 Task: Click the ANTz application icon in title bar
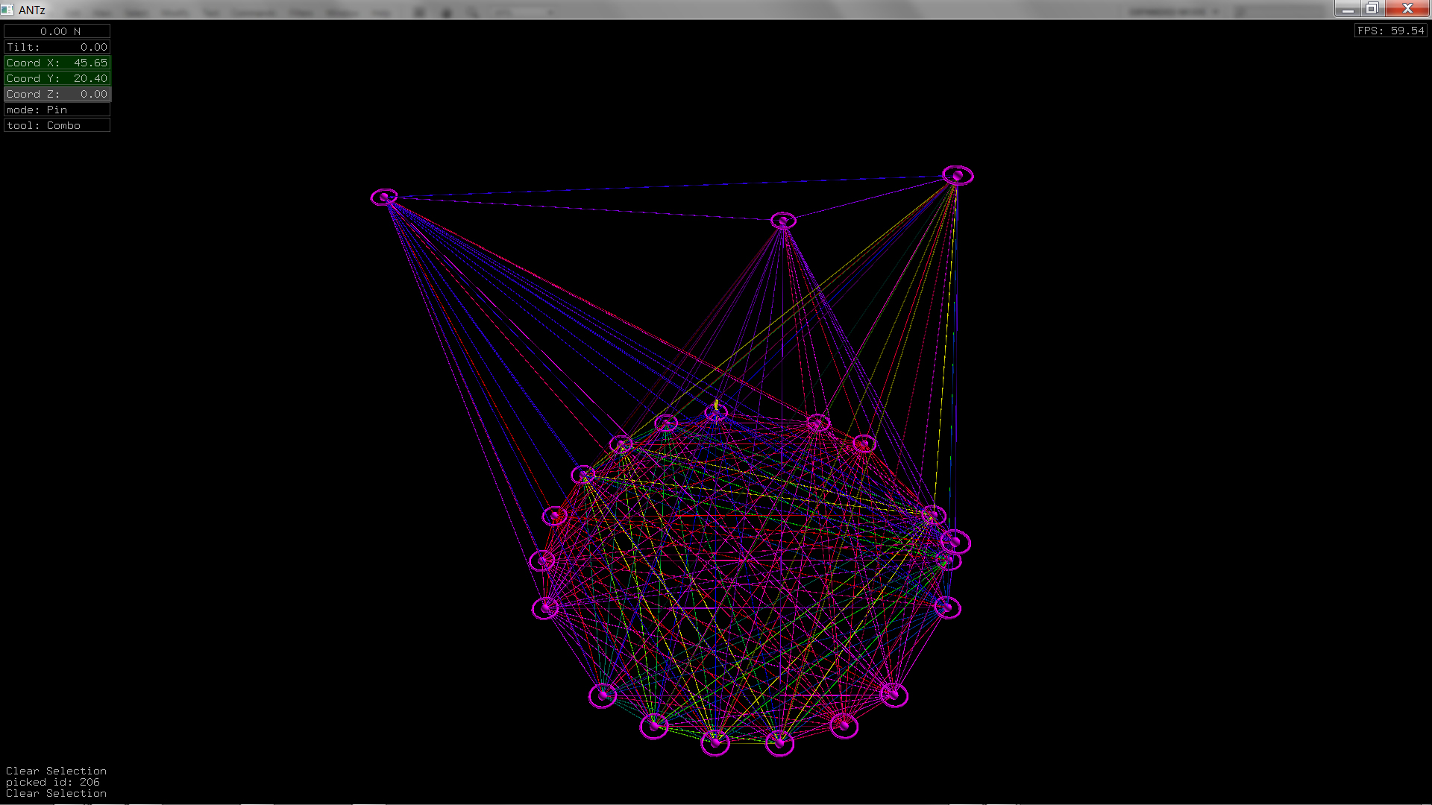[7, 10]
